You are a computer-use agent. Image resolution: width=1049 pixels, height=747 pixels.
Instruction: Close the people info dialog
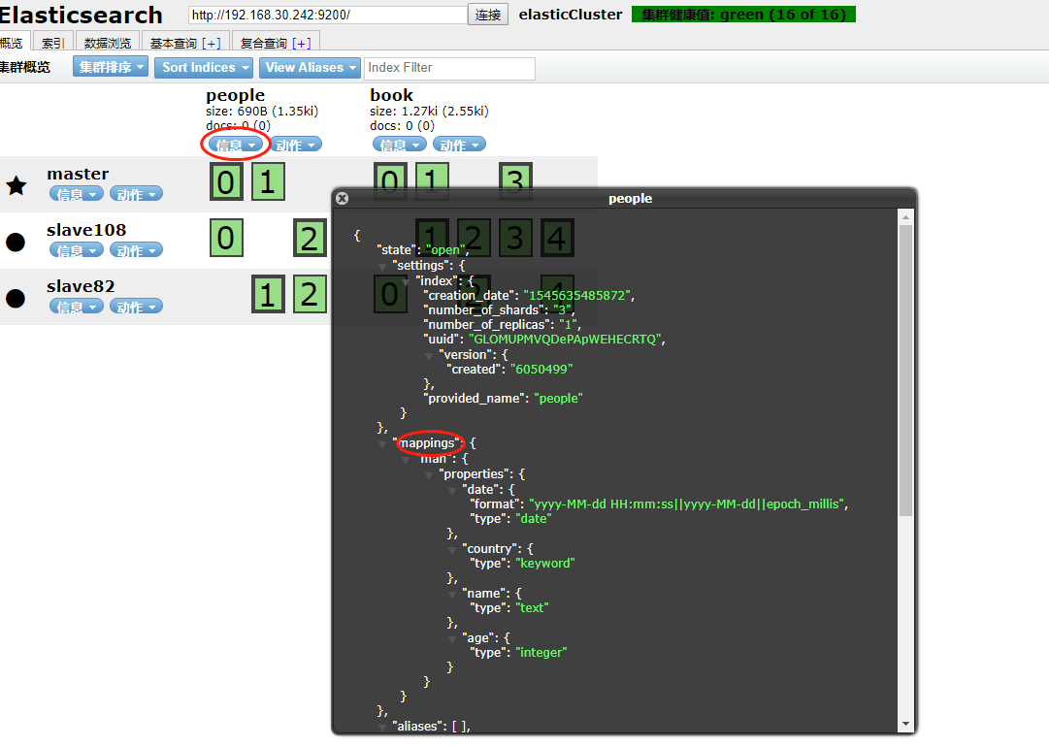(x=342, y=199)
